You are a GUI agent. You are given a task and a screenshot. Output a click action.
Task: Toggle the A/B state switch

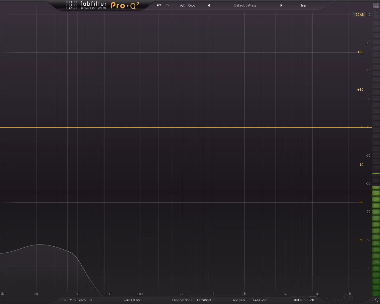[182, 5]
